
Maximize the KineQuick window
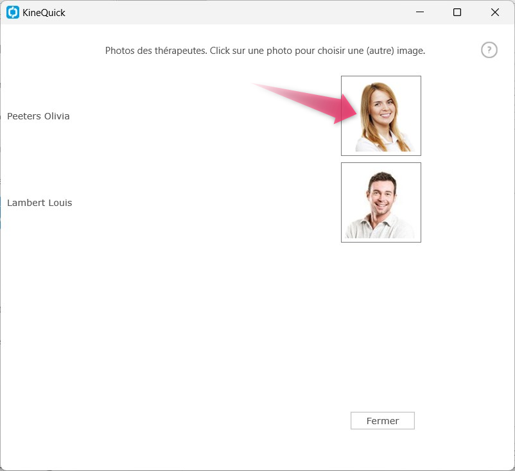(x=457, y=12)
